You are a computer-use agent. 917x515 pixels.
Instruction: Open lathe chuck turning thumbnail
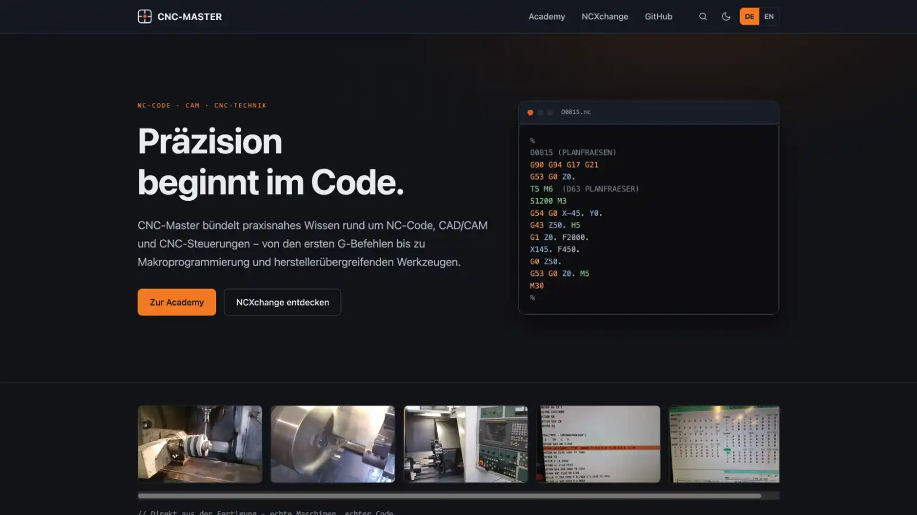pyautogui.click(x=333, y=444)
